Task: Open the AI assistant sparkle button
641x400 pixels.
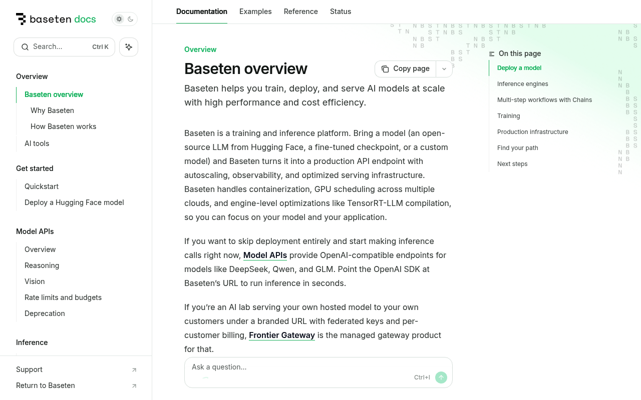Action: click(x=129, y=47)
